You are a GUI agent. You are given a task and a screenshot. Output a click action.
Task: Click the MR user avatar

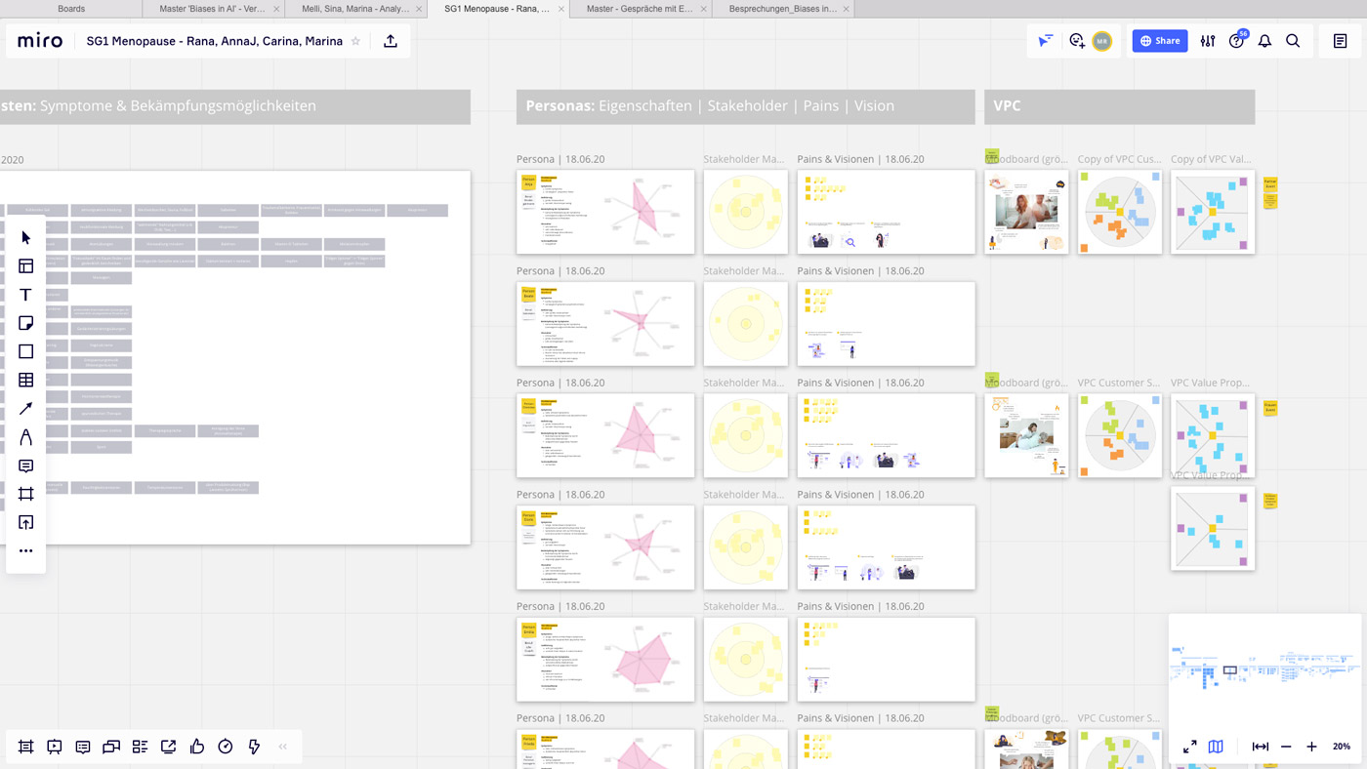[1102, 41]
